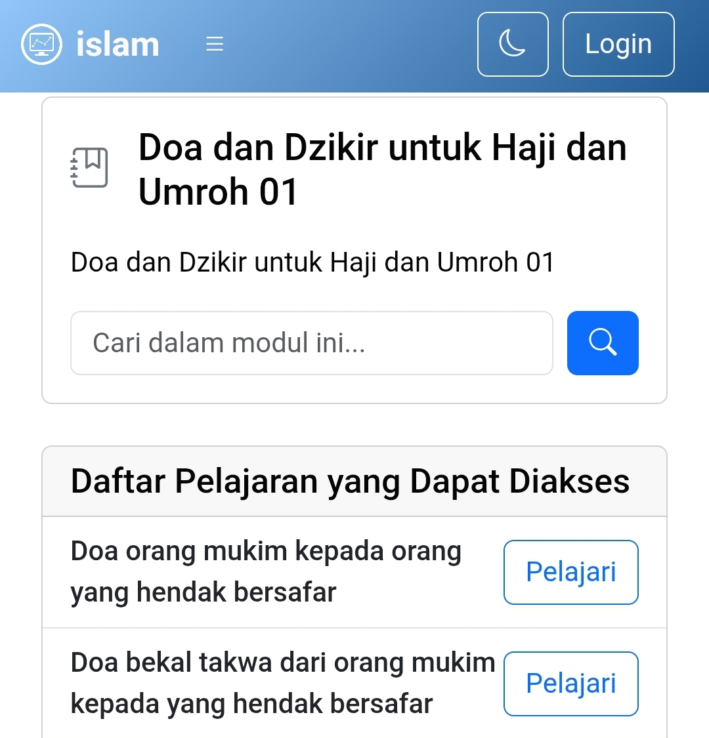Viewport: 709px width, 738px height.
Task: Open the hamburger navigation menu
Action: click(215, 44)
